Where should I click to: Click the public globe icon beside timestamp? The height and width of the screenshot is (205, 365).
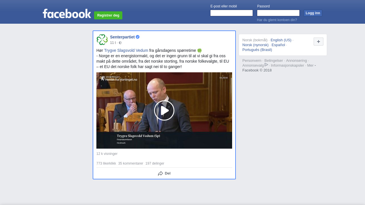tap(120, 43)
